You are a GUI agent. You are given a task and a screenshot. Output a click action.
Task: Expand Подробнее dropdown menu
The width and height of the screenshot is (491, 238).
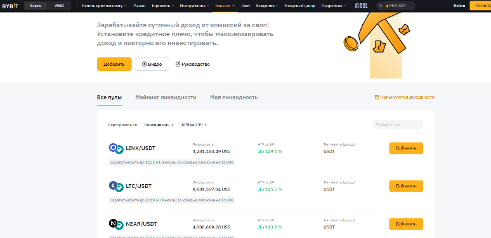point(334,6)
